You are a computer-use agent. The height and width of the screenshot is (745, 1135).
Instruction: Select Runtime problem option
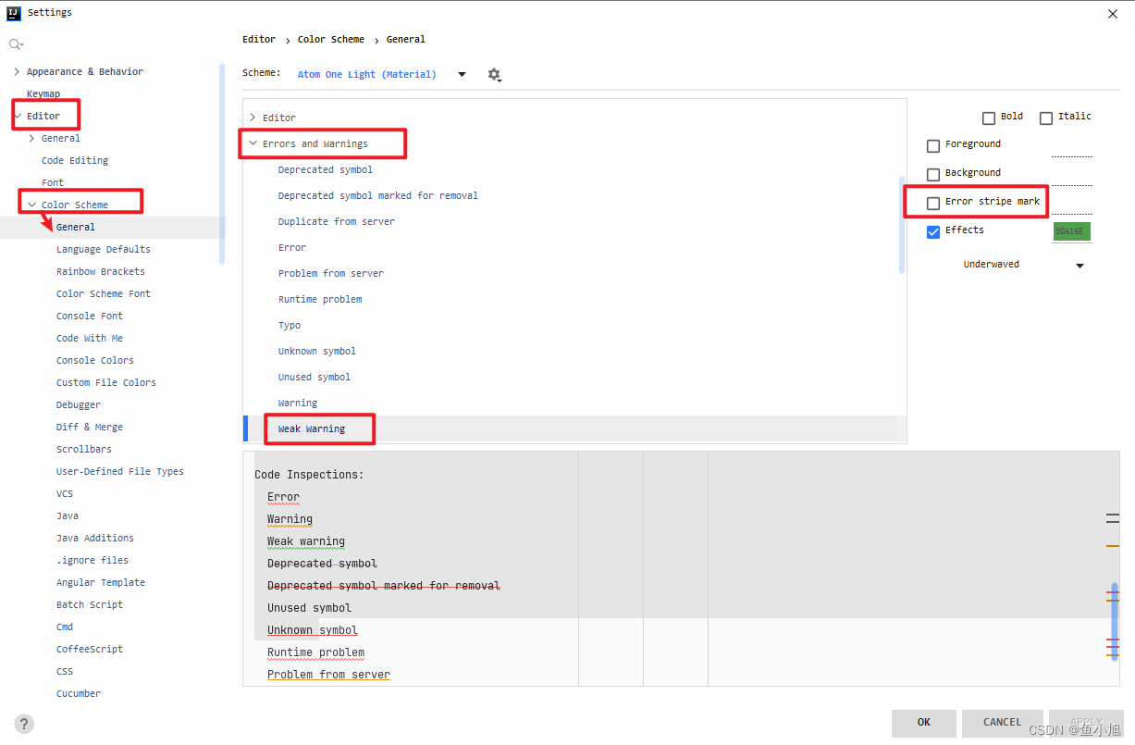click(320, 300)
